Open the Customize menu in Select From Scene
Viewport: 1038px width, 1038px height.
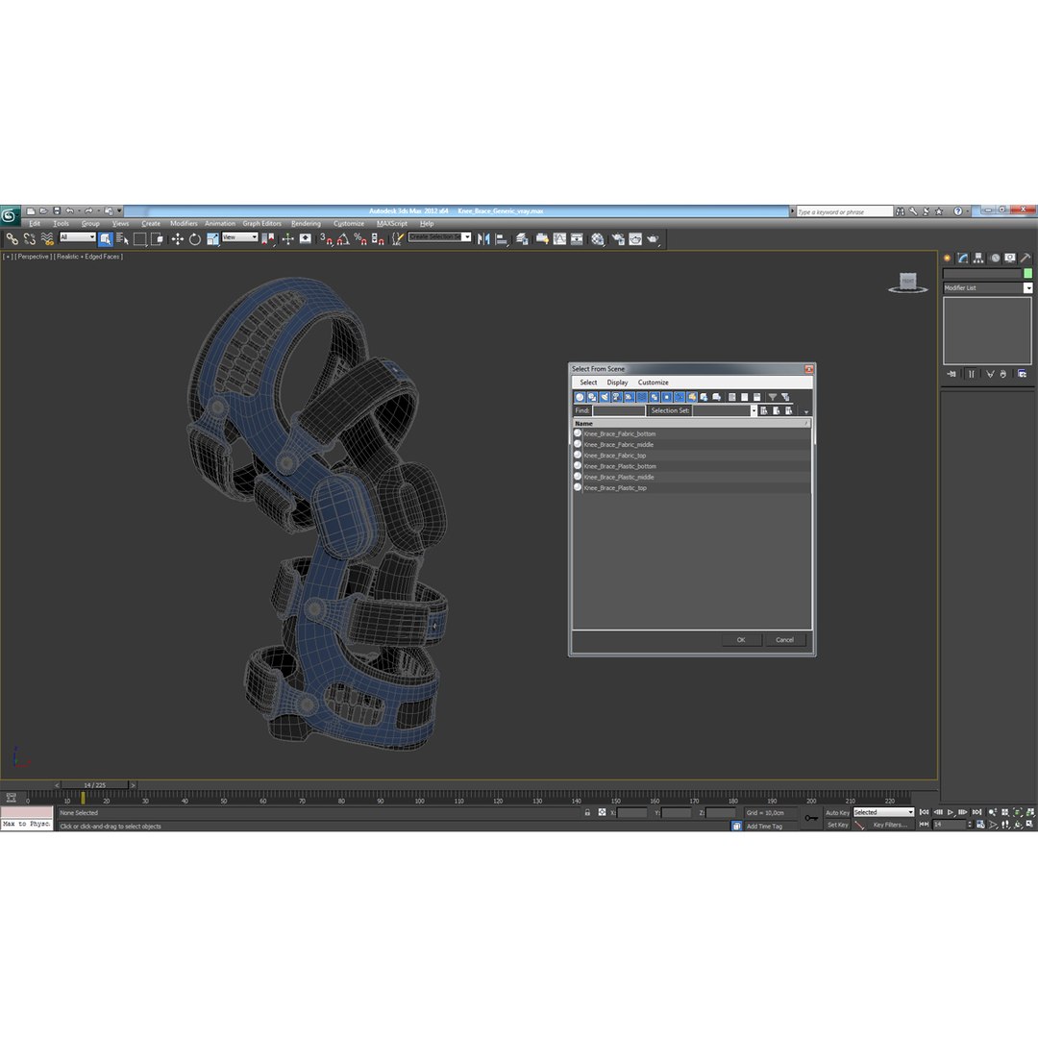653,383
